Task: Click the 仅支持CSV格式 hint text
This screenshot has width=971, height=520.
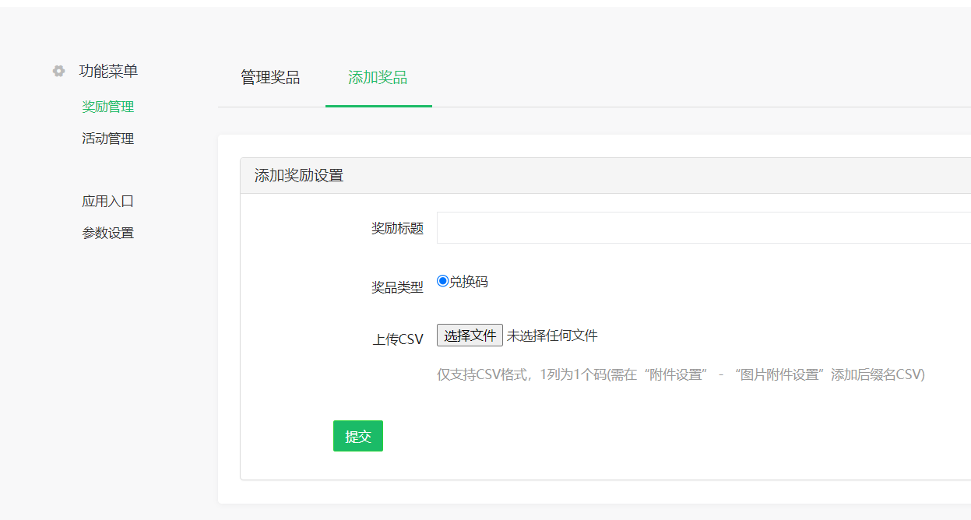Action: coord(681,374)
